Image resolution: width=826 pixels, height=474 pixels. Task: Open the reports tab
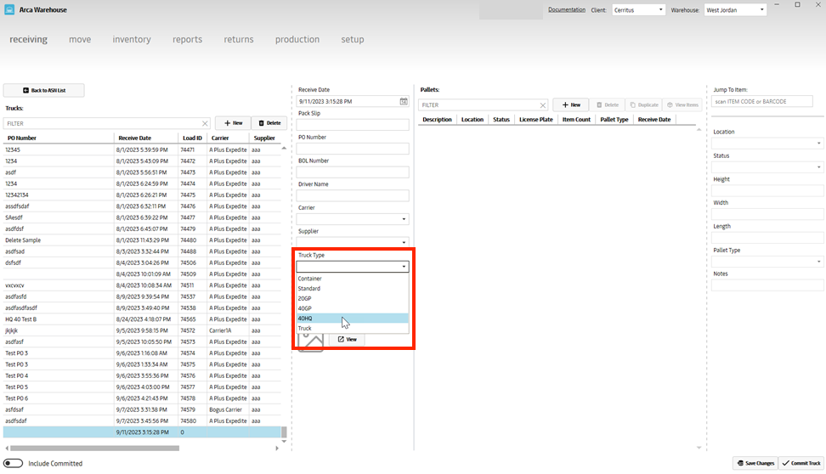pyautogui.click(x=187, y=39)
